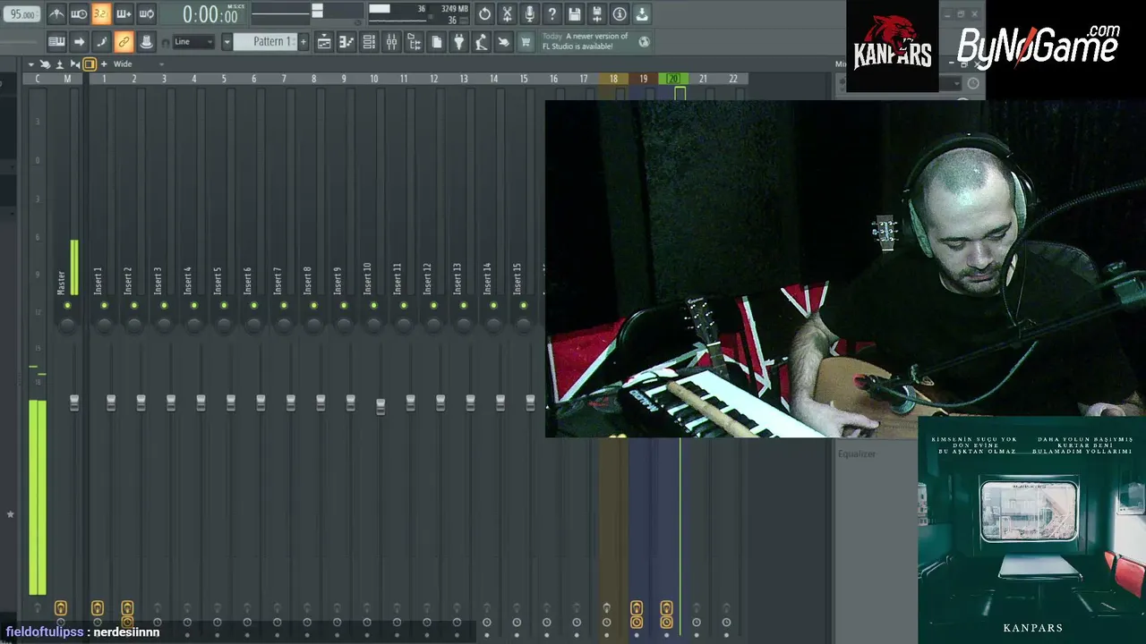This screenshot has width=1146, height=644.
Task: Open the content library cart icon
Action: [526, 42]
